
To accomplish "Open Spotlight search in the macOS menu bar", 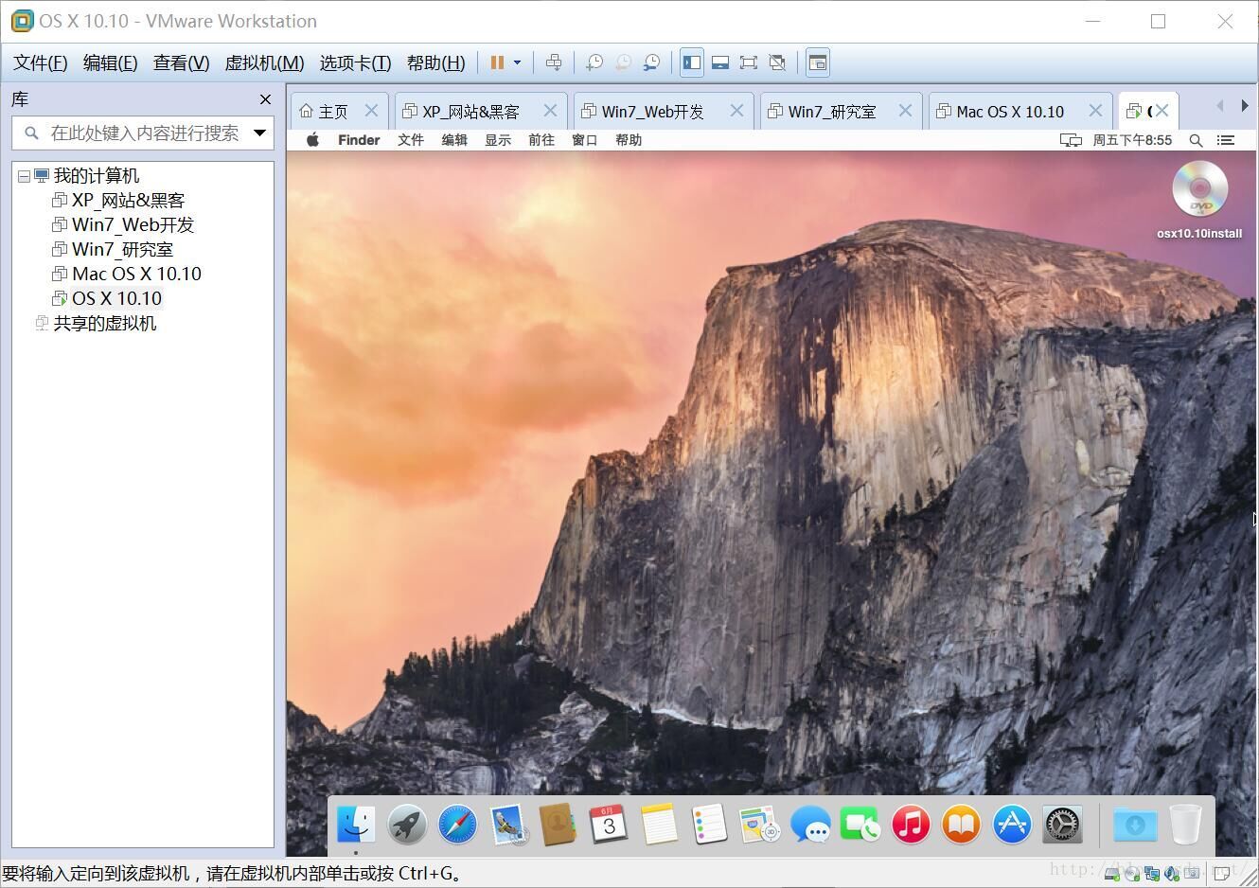I will pyautogui.click(x=1196, y=140).
